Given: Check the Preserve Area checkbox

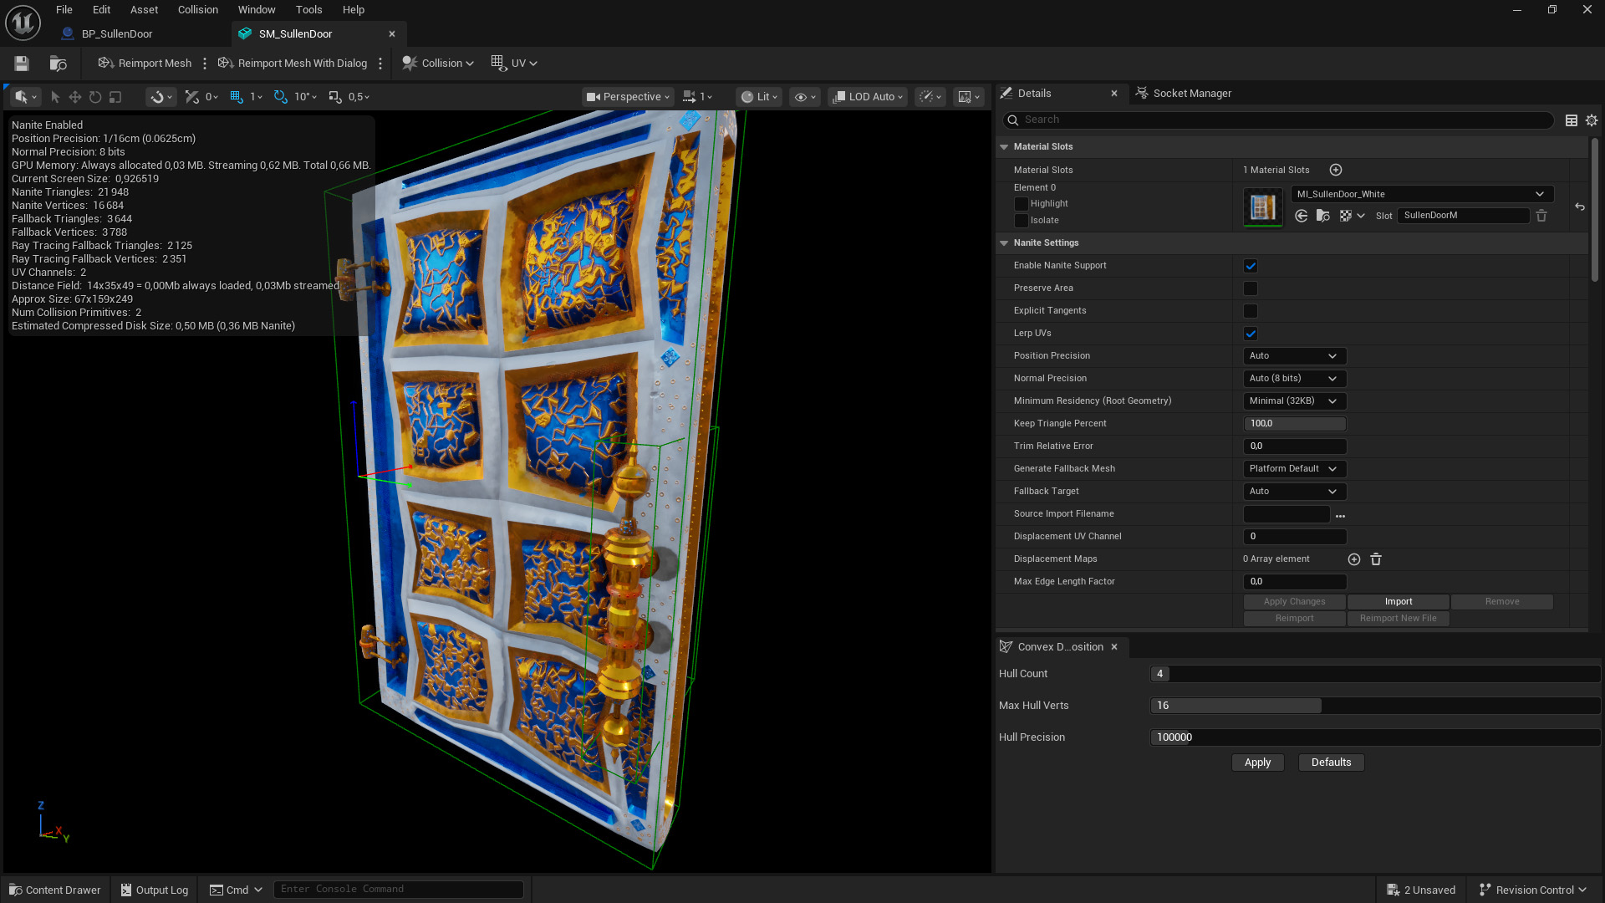Looking at the screenshot, I should click(1251, 288).
